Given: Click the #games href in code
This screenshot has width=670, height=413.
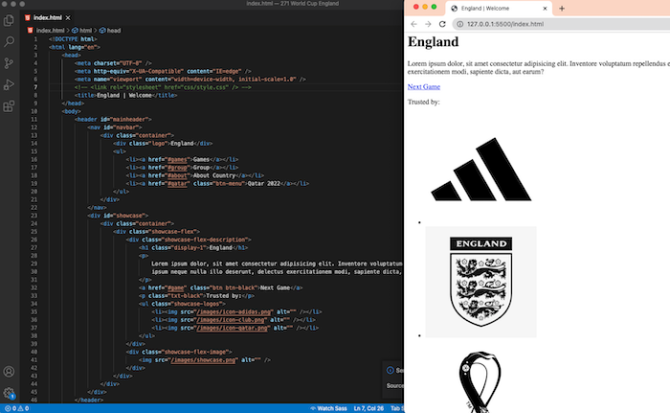Looking at the screenshot, I should [177, 159].
